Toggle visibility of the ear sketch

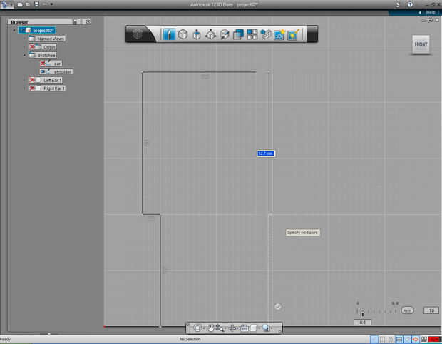coord(43,64)
